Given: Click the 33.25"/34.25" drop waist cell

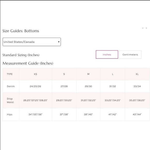Looking at the screenshot, I should [x=113, y=100].
